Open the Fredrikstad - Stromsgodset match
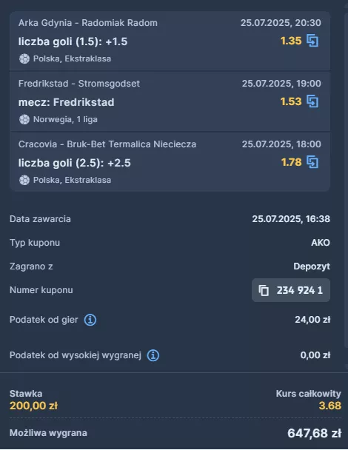 [x=79, y=84]
